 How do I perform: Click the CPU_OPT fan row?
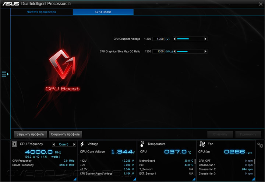[x=226, y=161]
